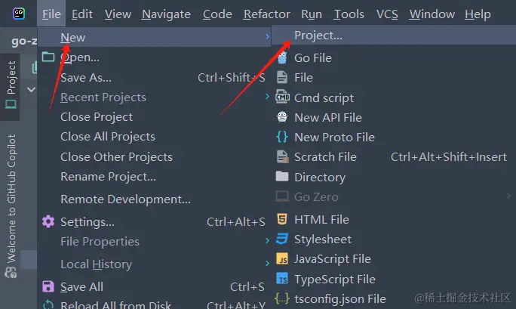Image resolution: width=516 pixels, height=309 pixels.
Task: Expand the Local History submenu
Action: point(96,264)
